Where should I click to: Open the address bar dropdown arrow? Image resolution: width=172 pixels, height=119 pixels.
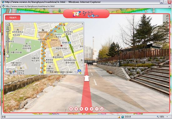point(169,6)
